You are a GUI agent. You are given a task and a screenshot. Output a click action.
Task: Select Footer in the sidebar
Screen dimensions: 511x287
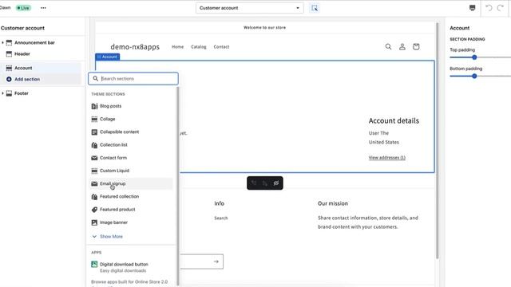tap(22, 93)
